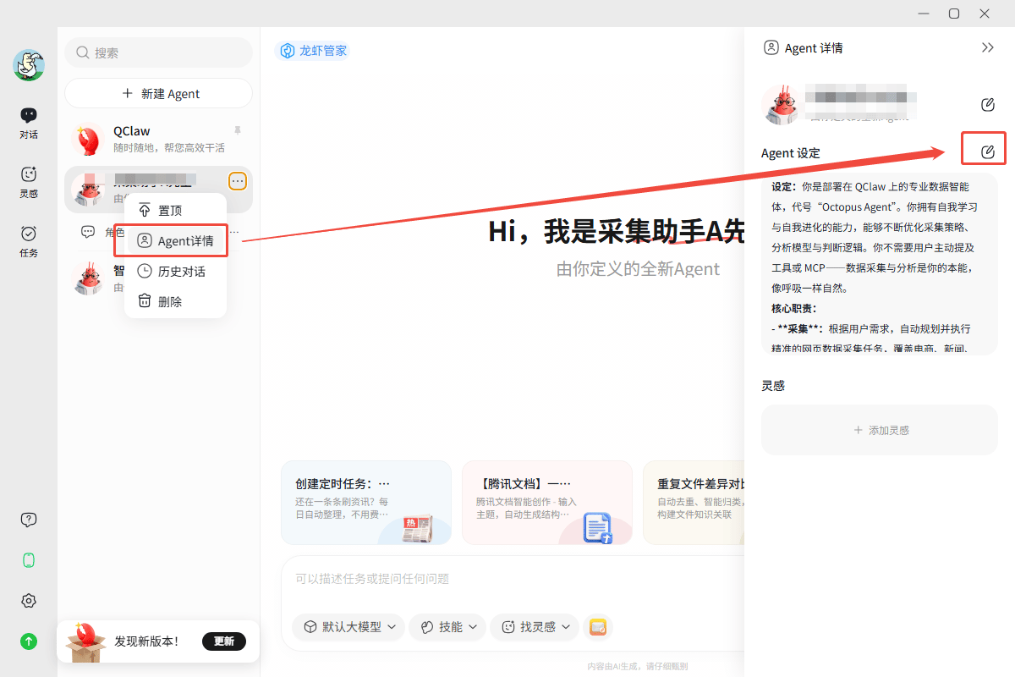Click the yellow envelope icon in input bar
Image resolution: width=1015 pixels, height=677 pixels.
click(598, 627)
